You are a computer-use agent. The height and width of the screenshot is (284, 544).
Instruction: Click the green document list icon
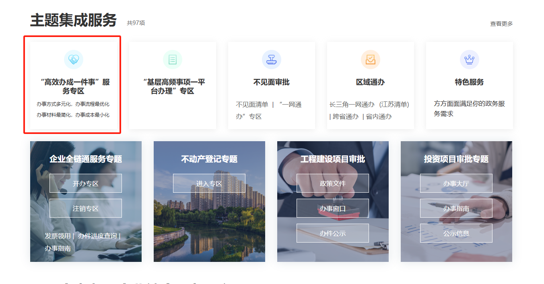[173, 60]
